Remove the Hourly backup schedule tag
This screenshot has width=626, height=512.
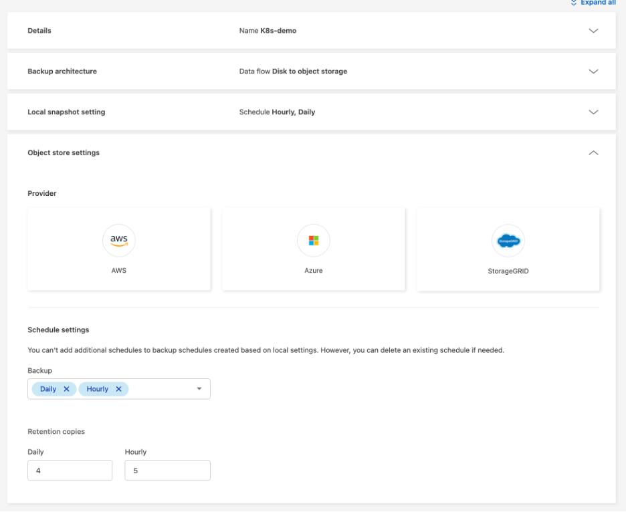[118, 389]
